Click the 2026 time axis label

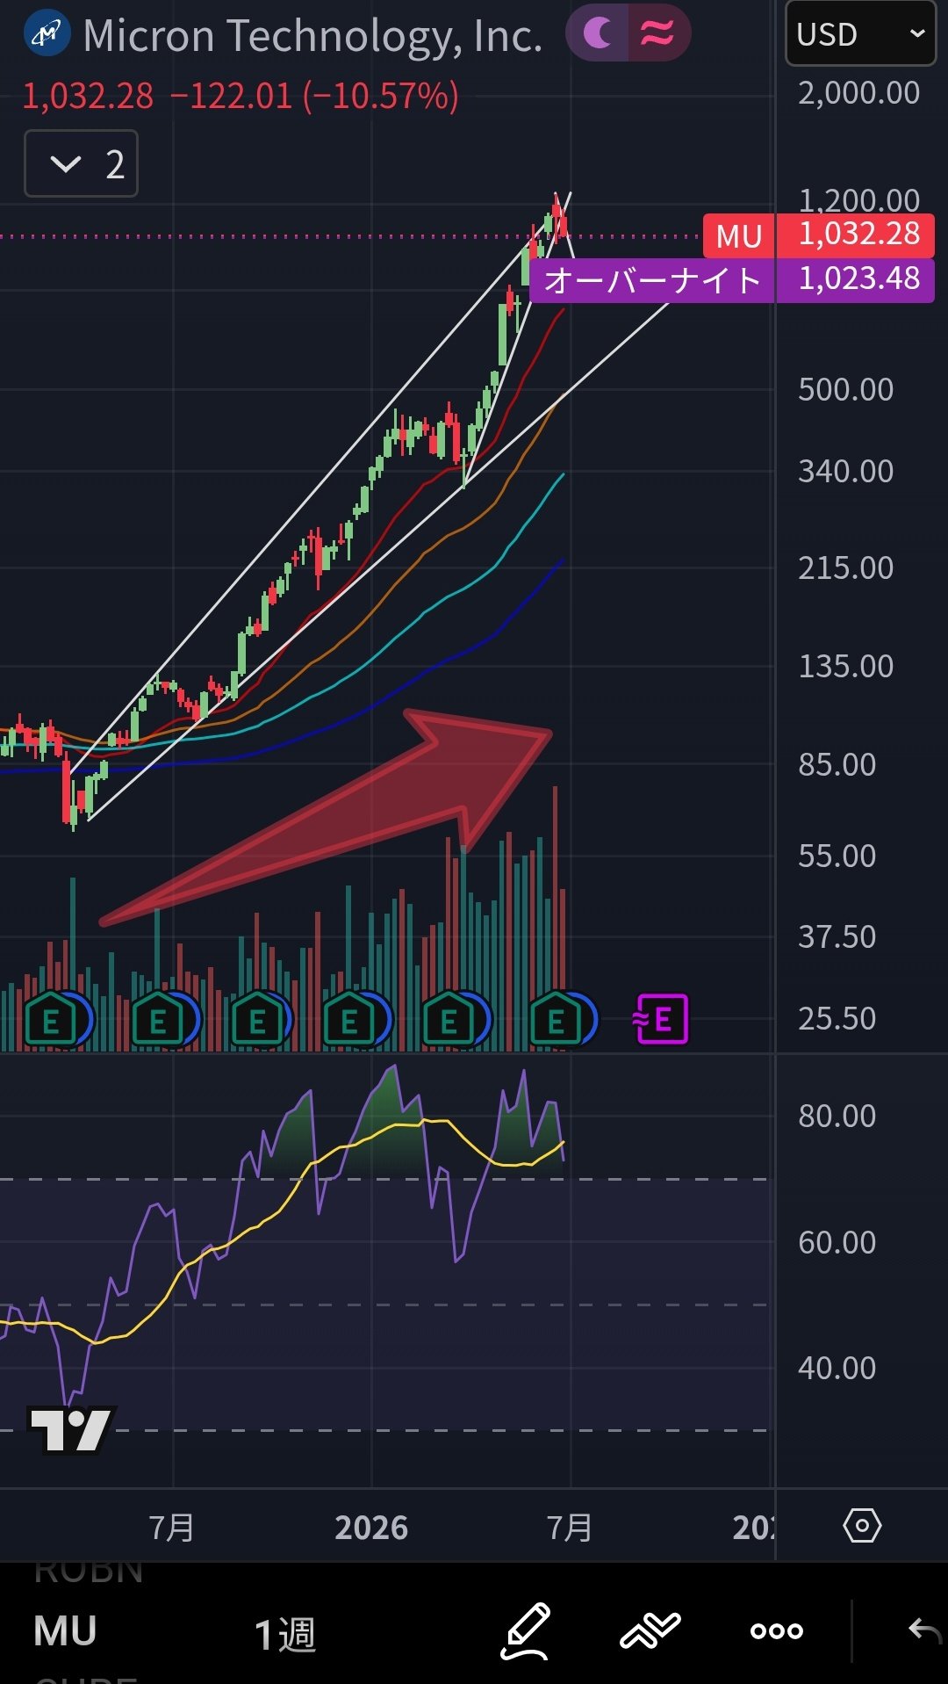371,1528
